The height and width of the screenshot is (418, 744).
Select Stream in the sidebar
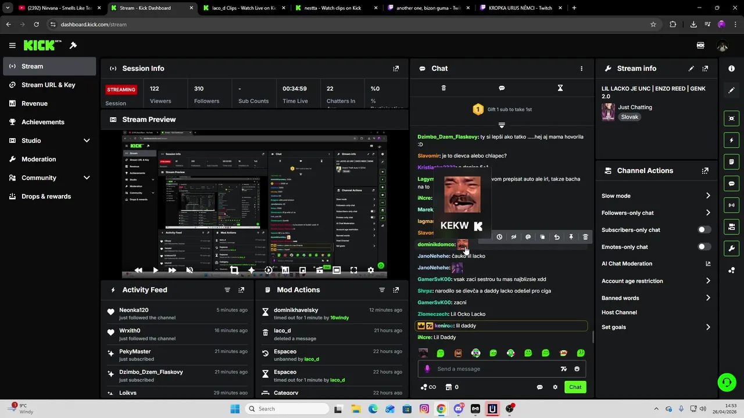49,66
